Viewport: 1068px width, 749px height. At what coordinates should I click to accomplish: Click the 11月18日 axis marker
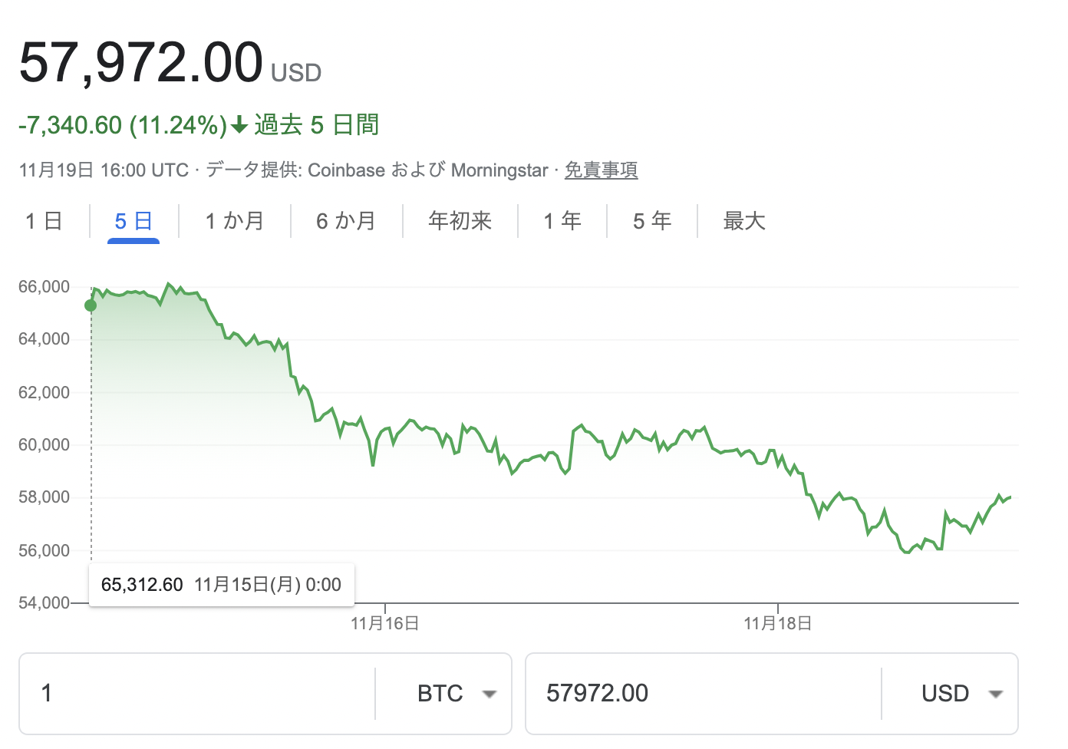tap(778, 623)
